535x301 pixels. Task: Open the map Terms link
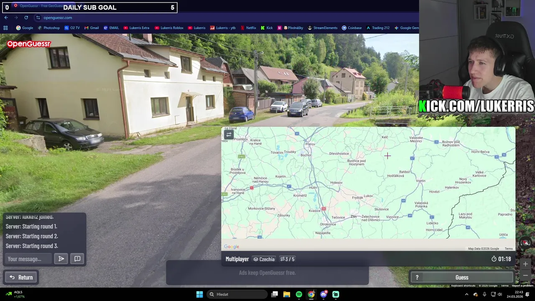[509, 249]
